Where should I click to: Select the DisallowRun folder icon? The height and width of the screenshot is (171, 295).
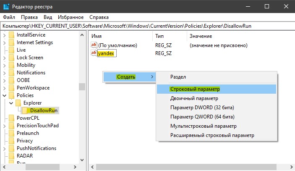(x=25, y=110)
